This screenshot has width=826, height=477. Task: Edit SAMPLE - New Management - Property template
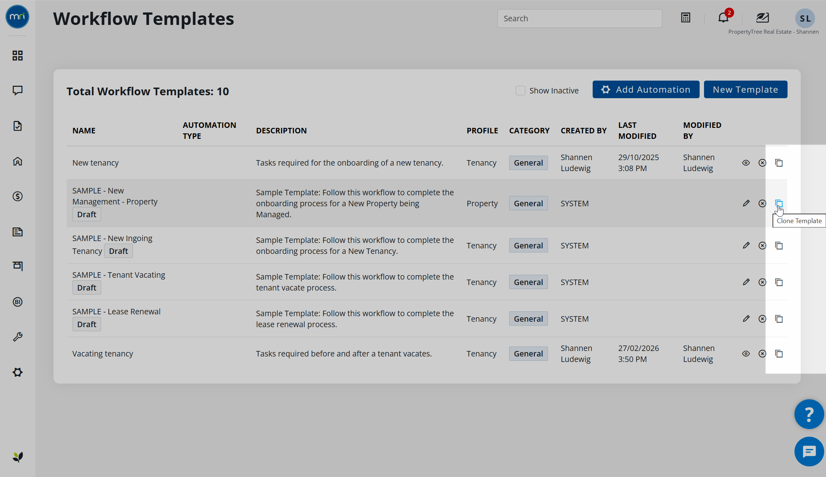(x=746, y=203)
